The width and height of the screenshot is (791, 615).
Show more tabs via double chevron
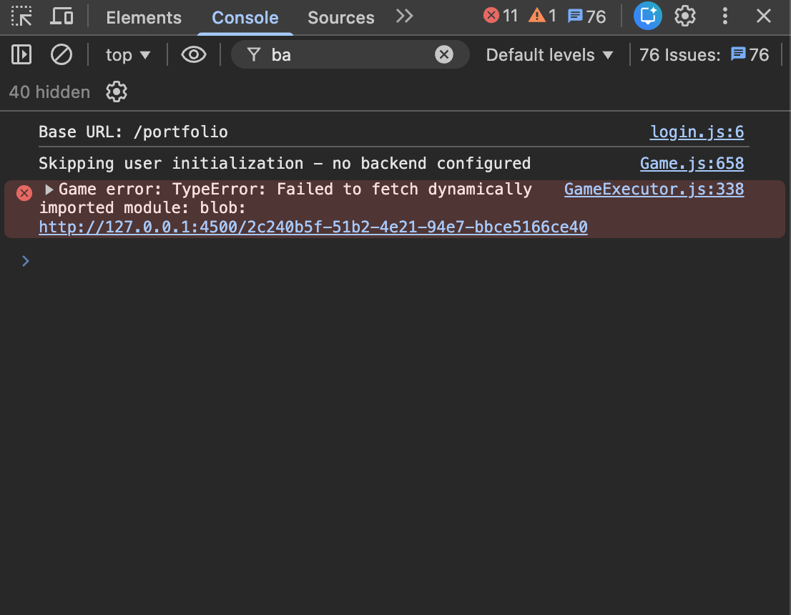[x=405, y=16]
